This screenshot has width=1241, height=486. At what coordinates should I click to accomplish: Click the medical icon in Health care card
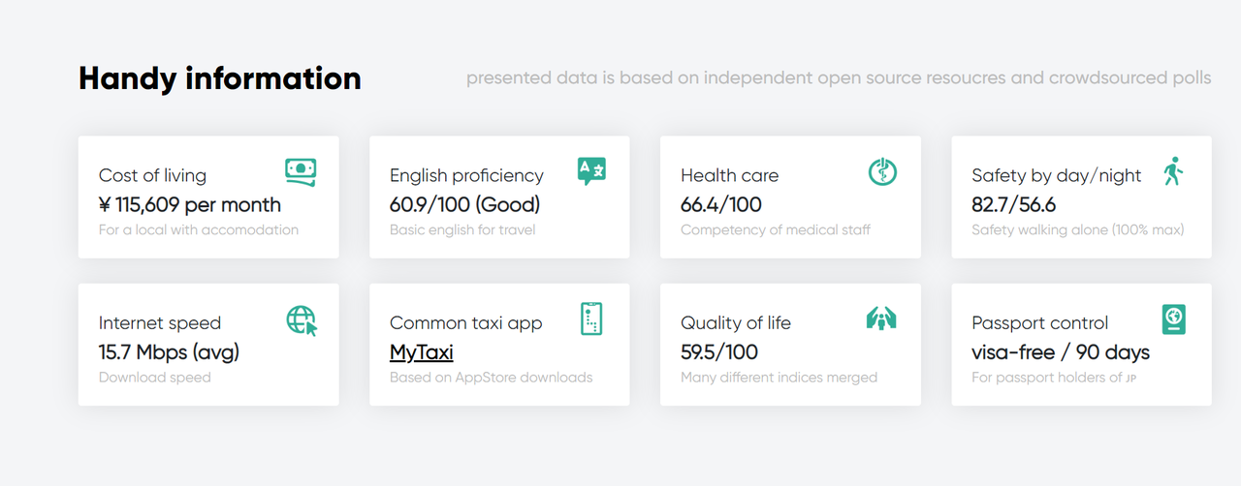point(882,171)
